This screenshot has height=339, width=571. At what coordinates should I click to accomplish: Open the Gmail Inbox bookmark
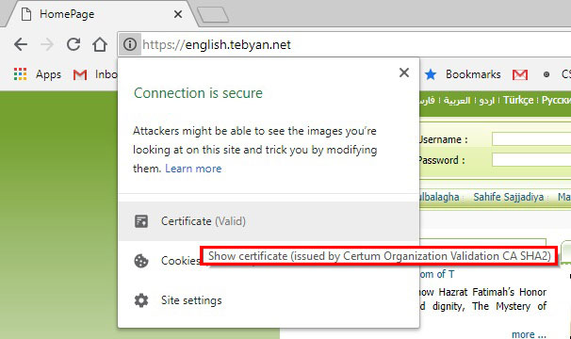(x=94, y=74)
